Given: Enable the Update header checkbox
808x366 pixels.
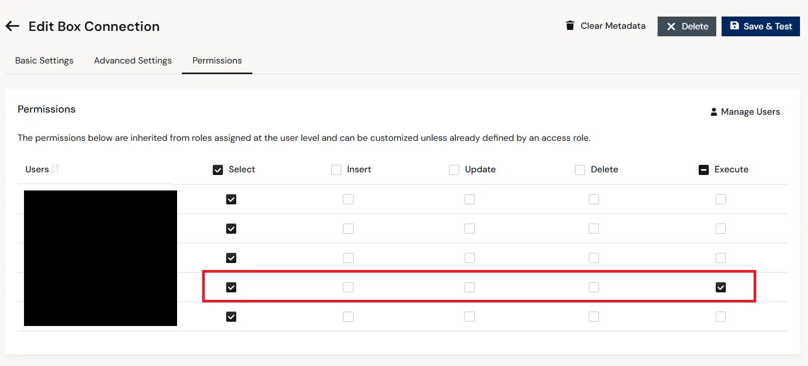Looking at the screenshot, I should [x=454, y=170].
